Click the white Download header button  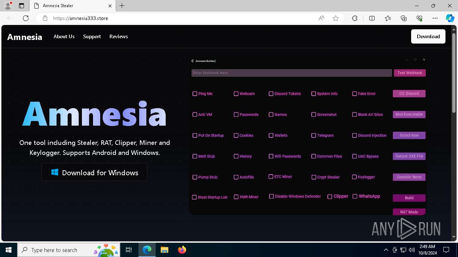coord(428,36)
